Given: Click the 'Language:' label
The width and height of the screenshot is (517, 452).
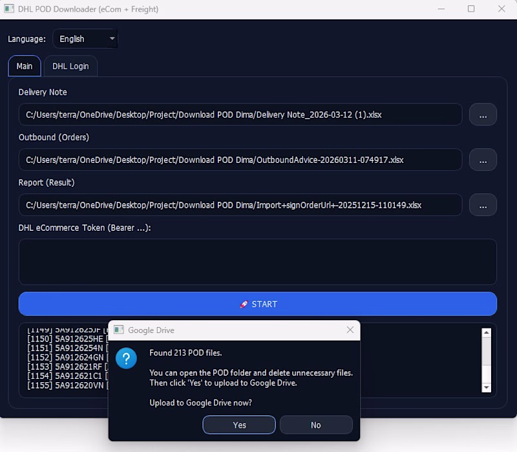Looking at the screenshot, I should (x=27, y=39).
